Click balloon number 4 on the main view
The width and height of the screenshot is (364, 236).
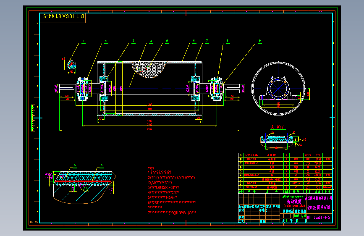(x=151, y=41)
